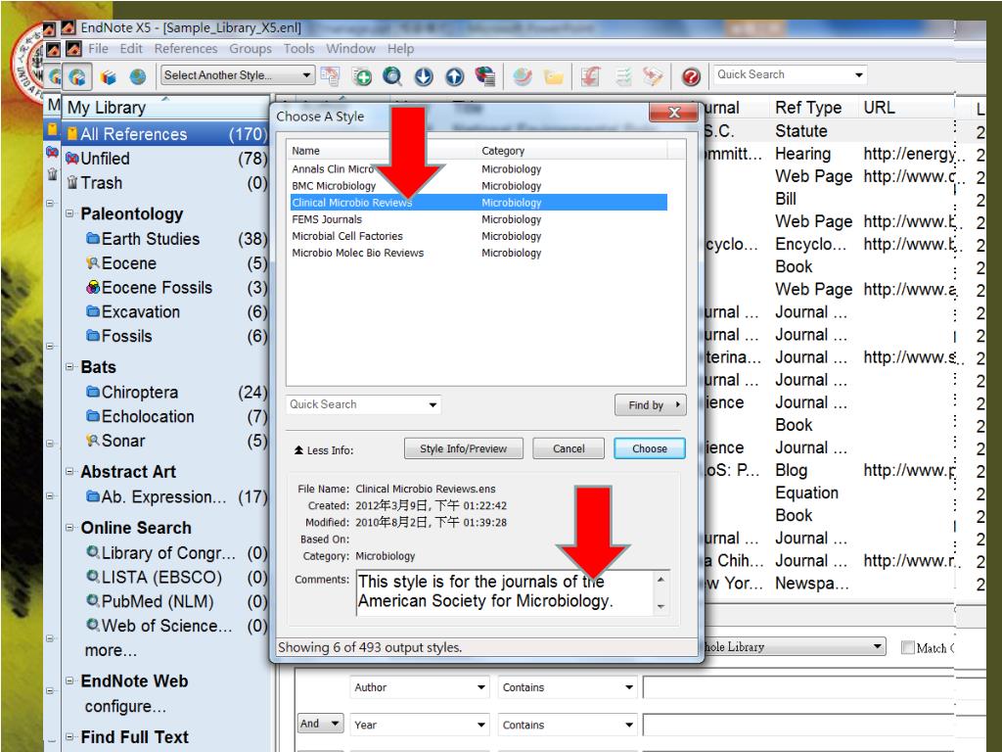Viewport: 1002px width, 752px height.
Task: Click the Style Info/Preview button
Action: [463, 448]
